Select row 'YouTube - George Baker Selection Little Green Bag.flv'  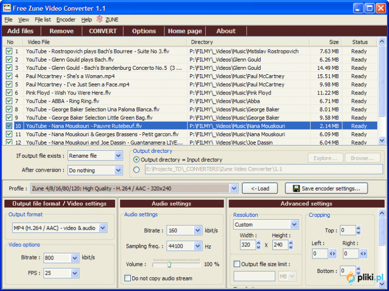click(190, 117)
